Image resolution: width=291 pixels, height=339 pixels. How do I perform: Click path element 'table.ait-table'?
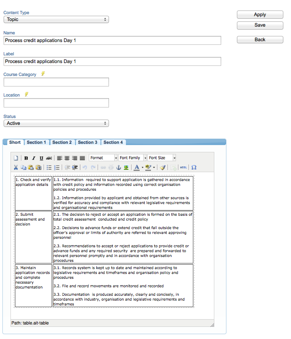[x=36, y=323]
